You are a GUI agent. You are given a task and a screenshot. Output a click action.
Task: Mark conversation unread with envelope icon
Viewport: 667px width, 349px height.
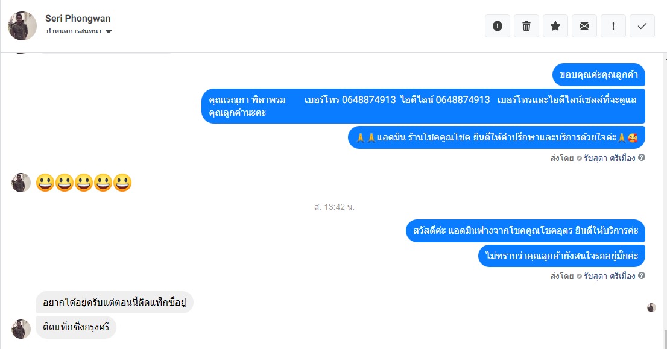tap(584, 26)
